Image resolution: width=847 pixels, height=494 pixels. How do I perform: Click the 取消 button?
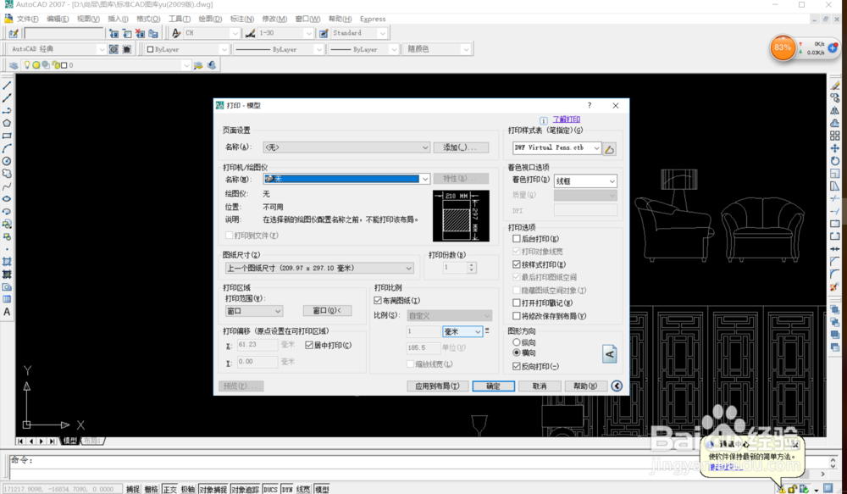(539, 386)
